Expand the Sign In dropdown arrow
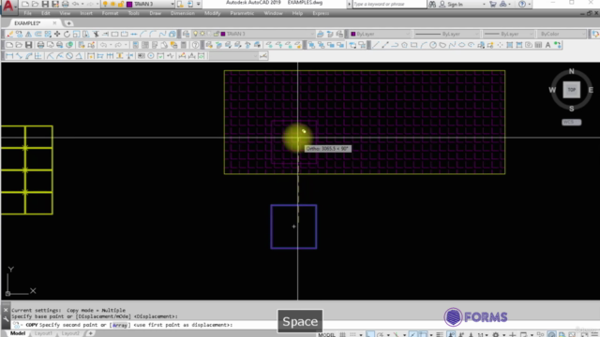600x337 pixels. [484, 4]
